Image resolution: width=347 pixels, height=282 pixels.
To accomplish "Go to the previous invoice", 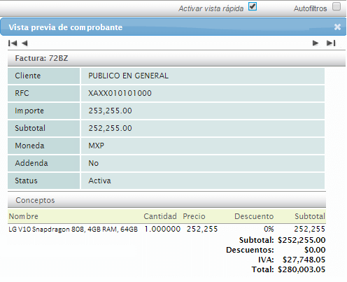I will pos(24,43).
